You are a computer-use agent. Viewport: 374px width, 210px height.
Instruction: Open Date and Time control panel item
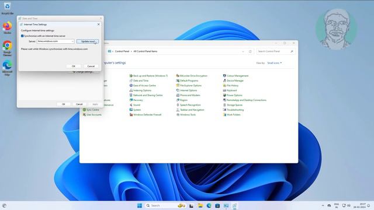click(x=139, y=80)
